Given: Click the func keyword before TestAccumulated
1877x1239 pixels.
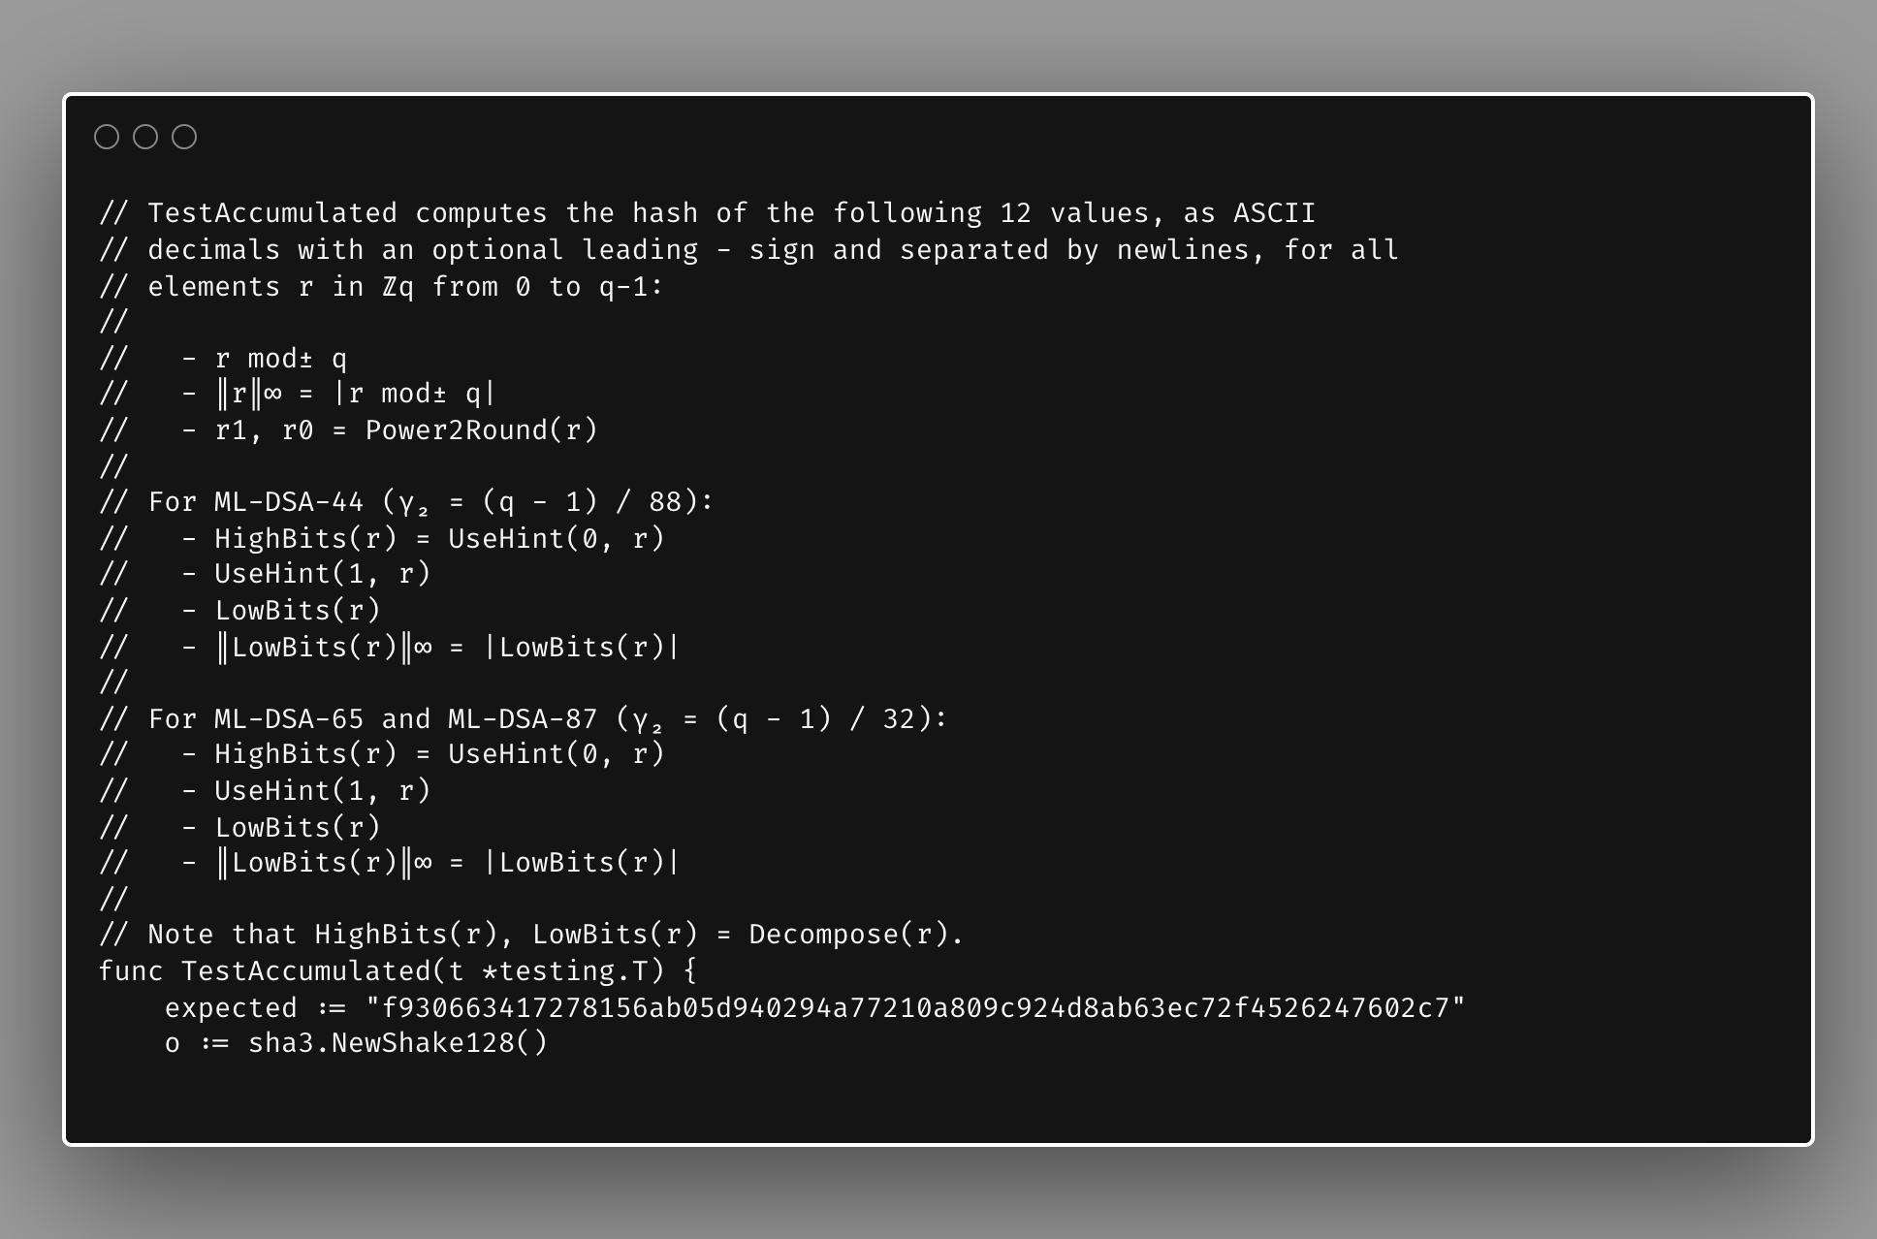Looking at the screenshot, I should 131,971.
